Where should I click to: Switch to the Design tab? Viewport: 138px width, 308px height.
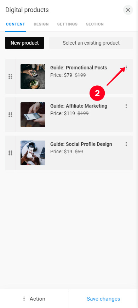coord(41,24)
